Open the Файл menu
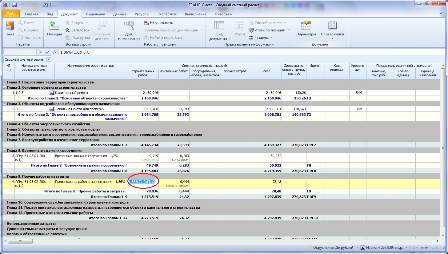The image size is (448, 254). pos(11,14)
